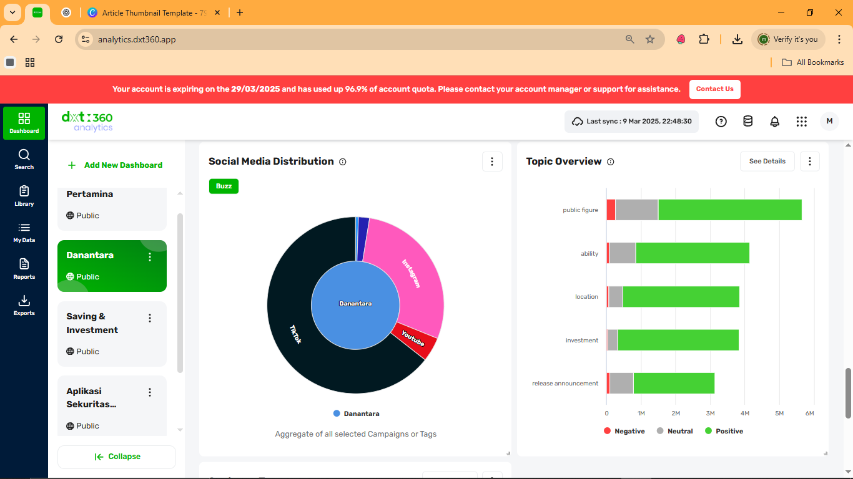The image size is (853, 479).
Task: Click the zoom magnifier icon in address bar
Action: point(630,39)
